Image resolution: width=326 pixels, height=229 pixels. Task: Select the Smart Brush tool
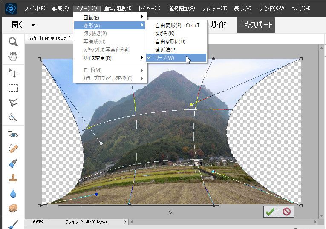[13, 163]
